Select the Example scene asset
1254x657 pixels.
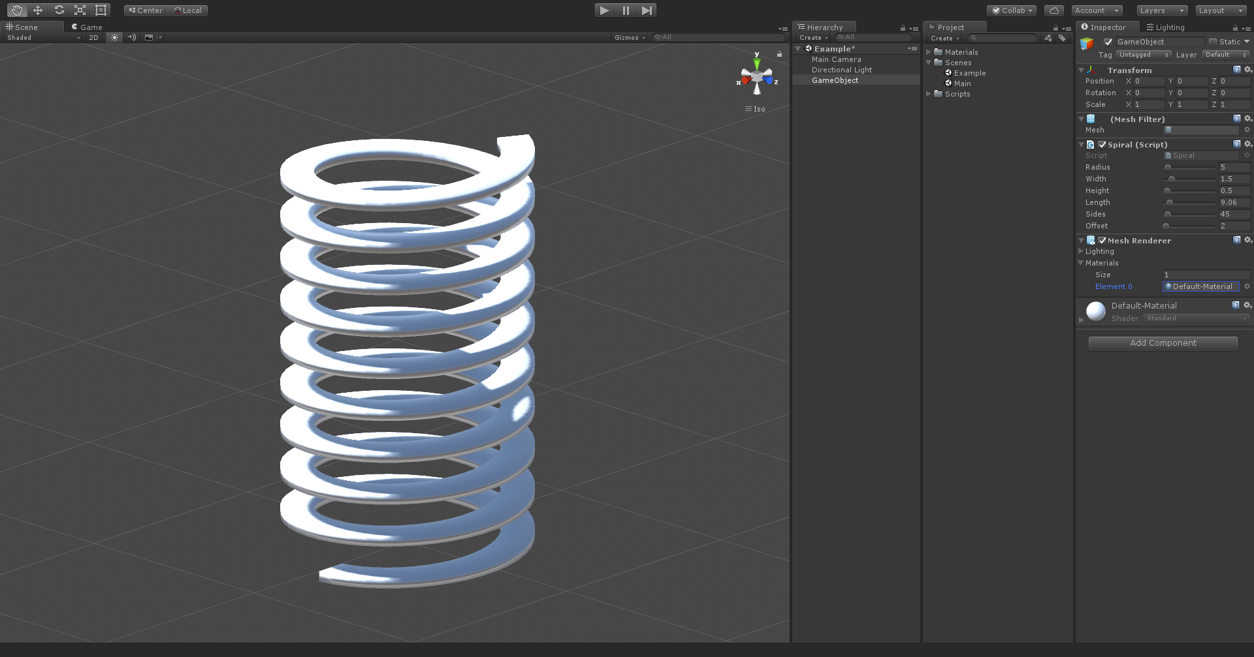965,73
